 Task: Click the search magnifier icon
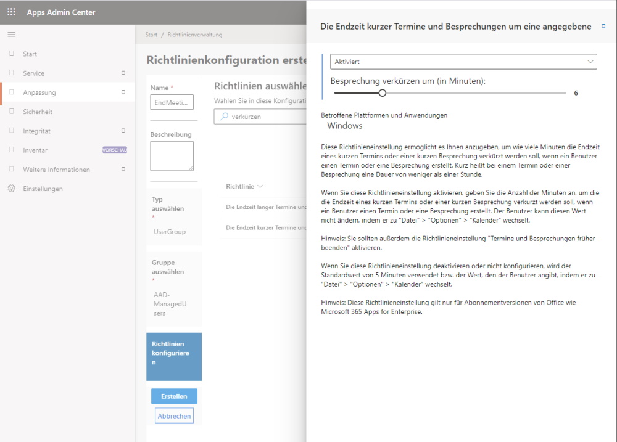[x=225, y=117]
